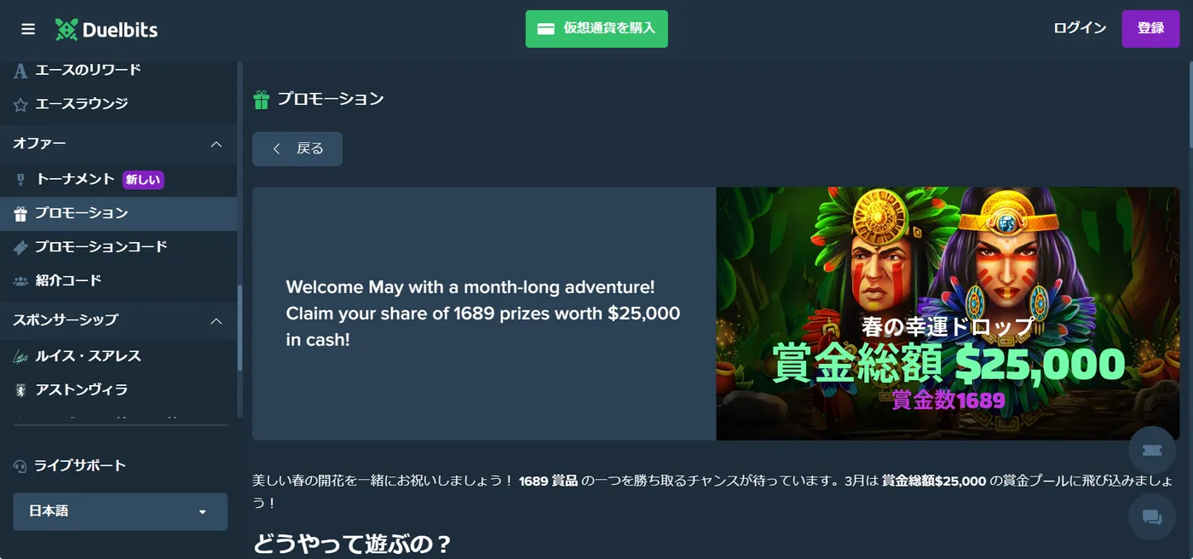Open the chat bubble floating icon

tap(1151, 516)
